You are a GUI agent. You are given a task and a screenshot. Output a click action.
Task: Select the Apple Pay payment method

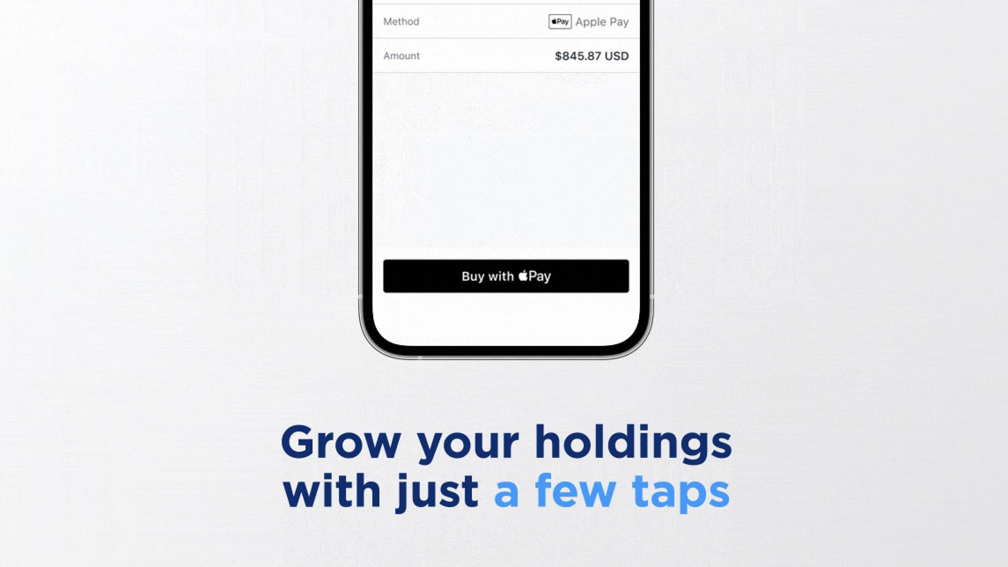pyautogui.click(x=589, y=21)
